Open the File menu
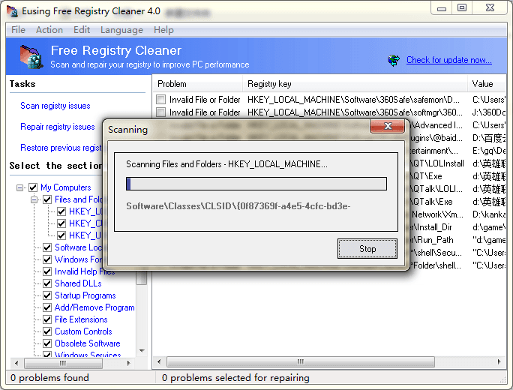Image resolution: width=513 pixels, height=390 pixels. point(18,30)
